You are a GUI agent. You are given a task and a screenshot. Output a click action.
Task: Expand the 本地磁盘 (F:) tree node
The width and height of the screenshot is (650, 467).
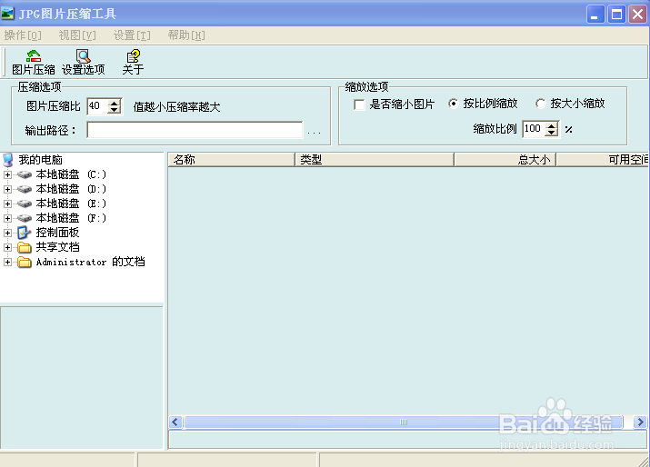point(7,218)
